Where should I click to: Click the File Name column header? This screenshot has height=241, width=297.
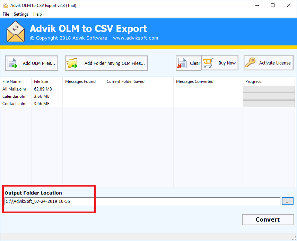click(x=16, y=81)
